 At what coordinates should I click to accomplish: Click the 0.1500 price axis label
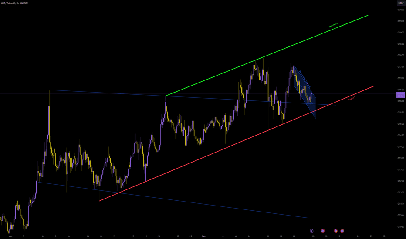(x=401, y=124)
